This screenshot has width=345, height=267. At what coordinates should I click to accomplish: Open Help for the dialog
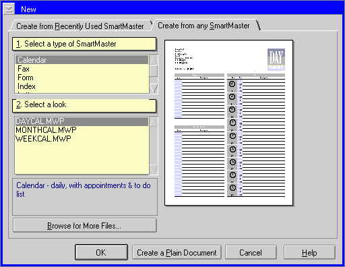[x=309, y=253]
